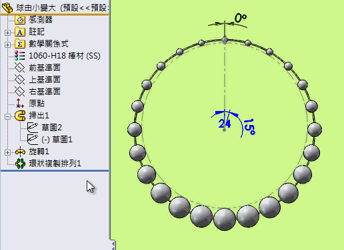Click the 註記 annotations folder icon
This screenshot has height=250, width=344.
20,32
